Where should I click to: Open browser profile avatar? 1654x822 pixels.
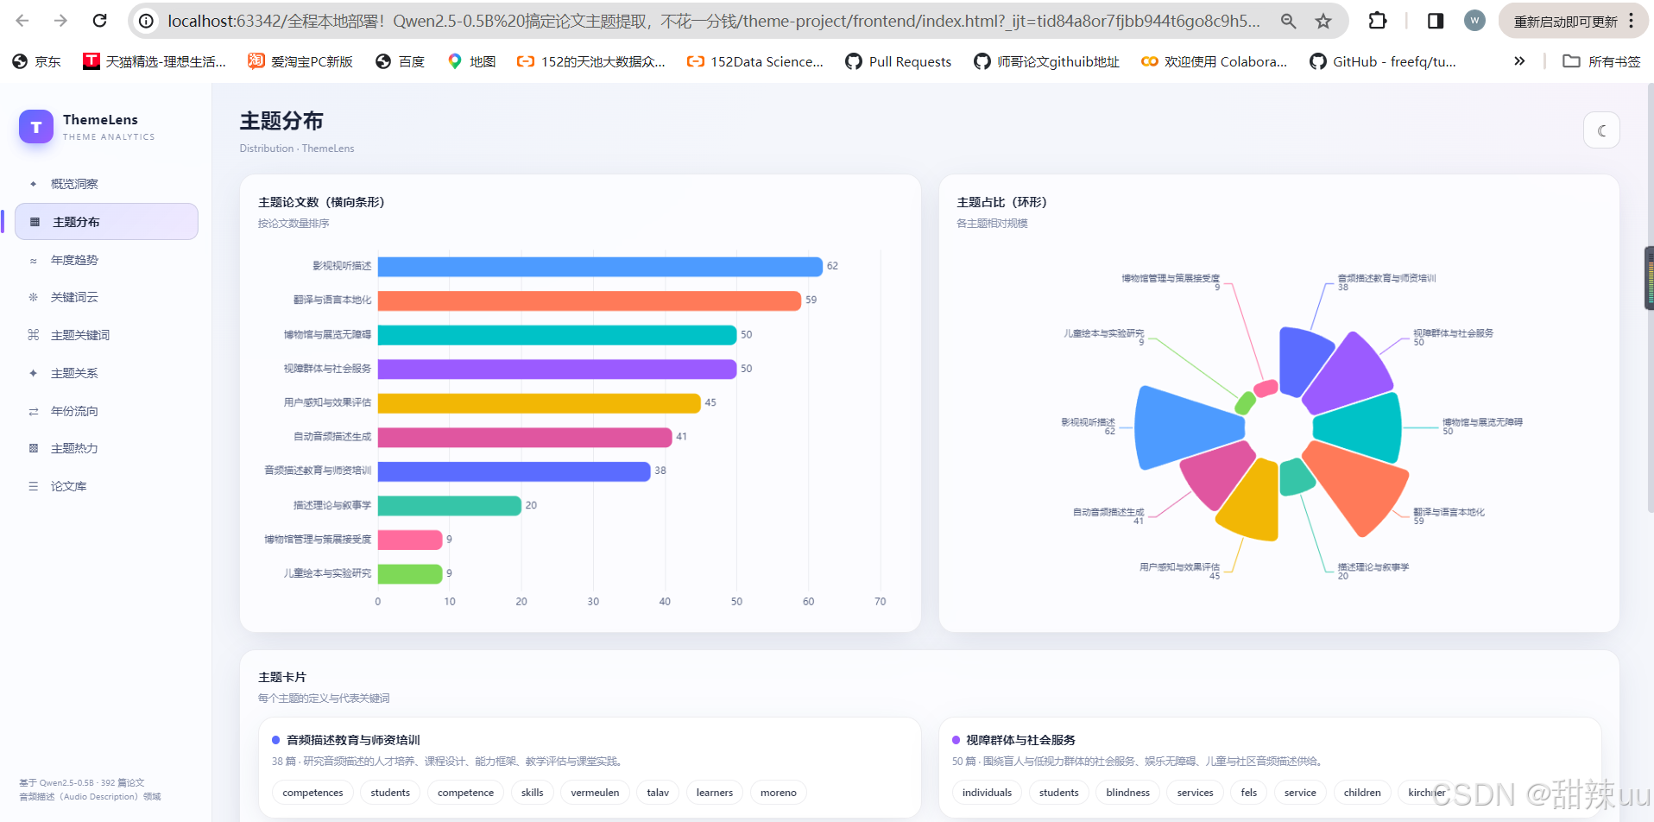(x=1474, y=21)
